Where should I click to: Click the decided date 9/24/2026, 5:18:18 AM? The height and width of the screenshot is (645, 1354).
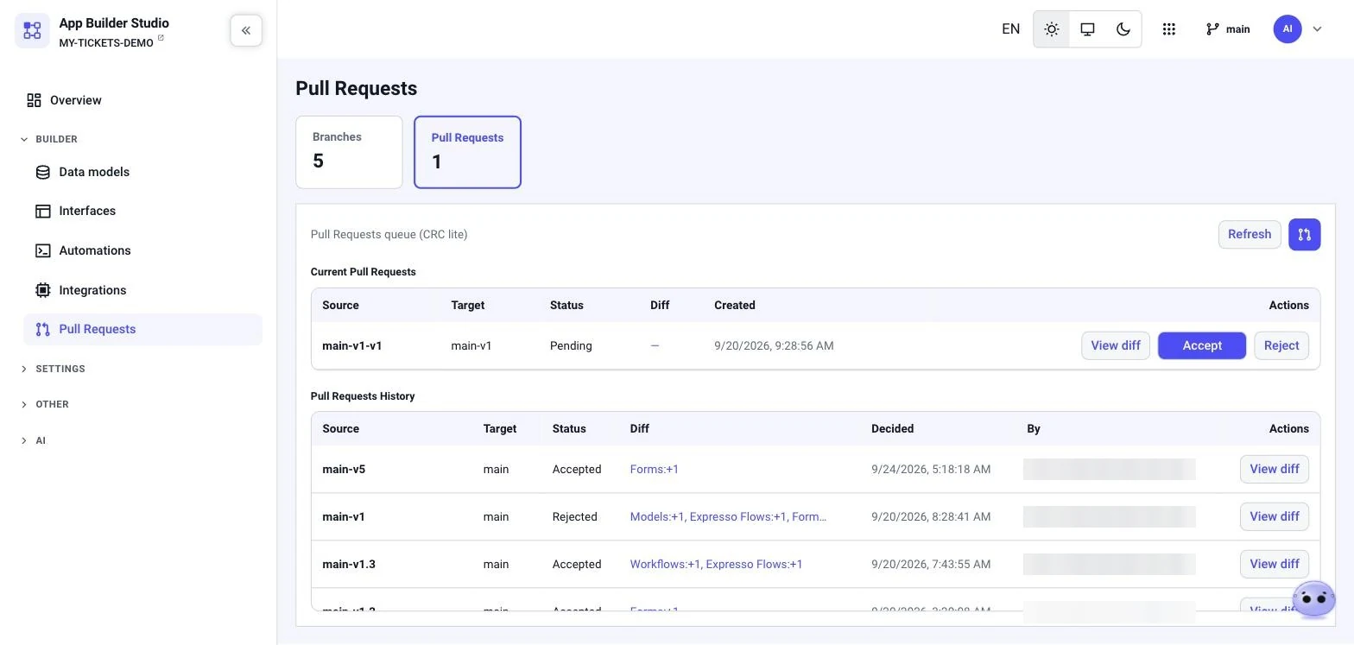point(931,470)
